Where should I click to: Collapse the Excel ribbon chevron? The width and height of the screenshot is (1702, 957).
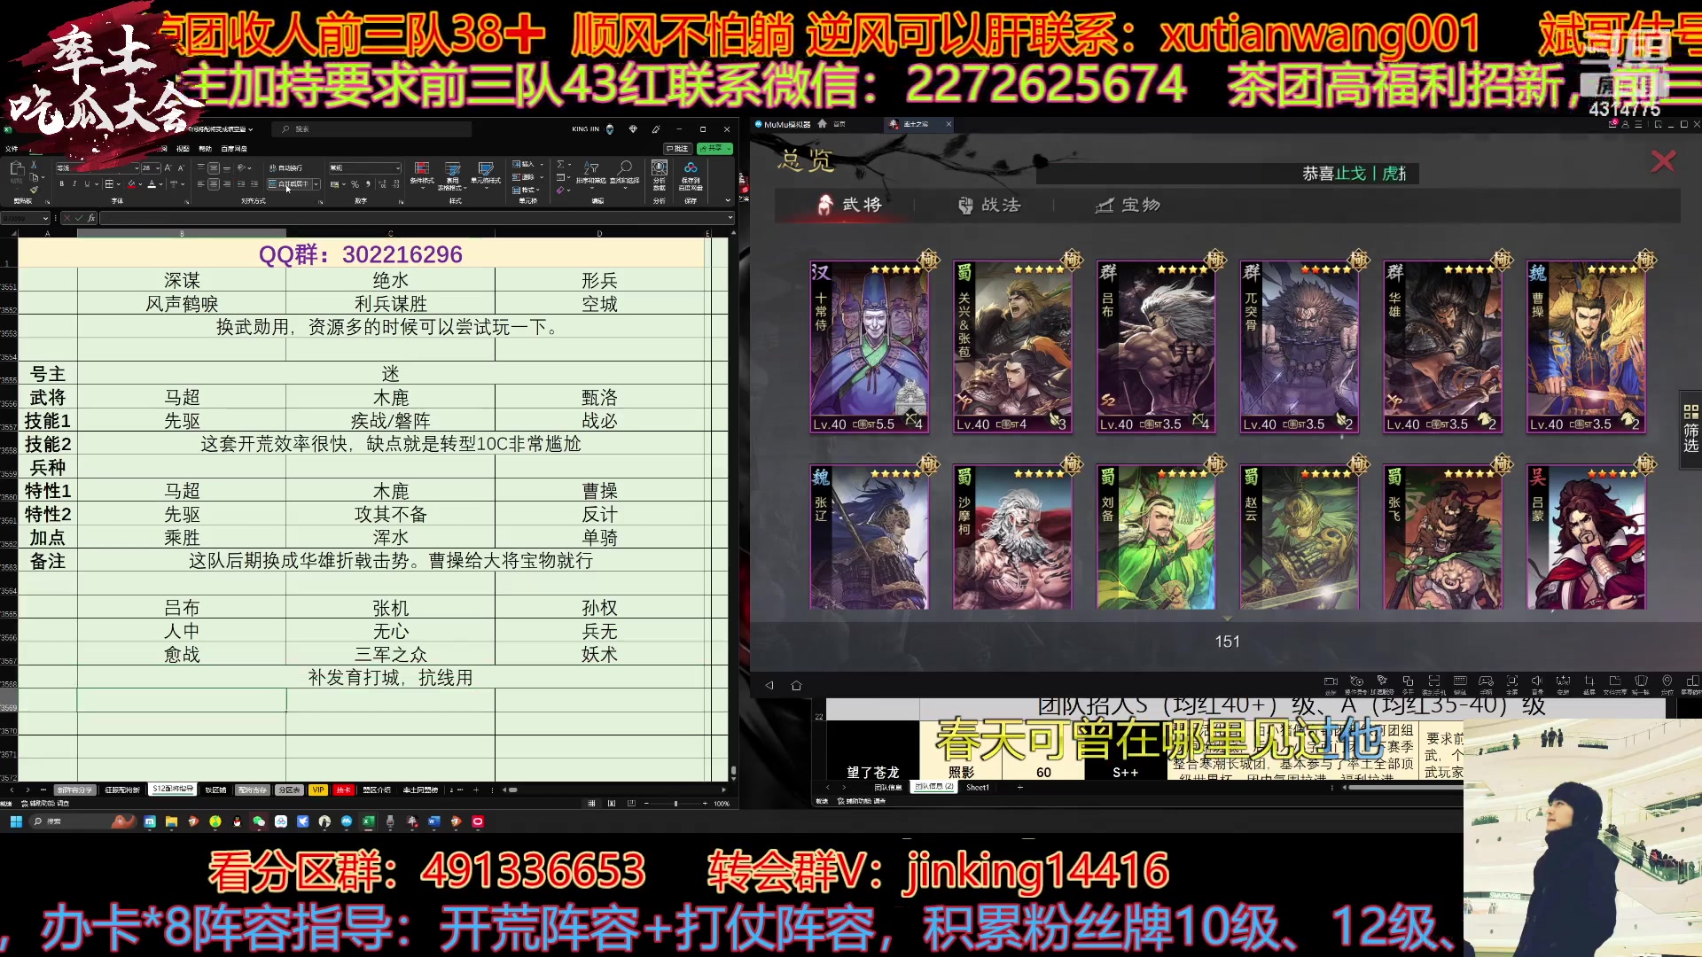coord(728,200)
